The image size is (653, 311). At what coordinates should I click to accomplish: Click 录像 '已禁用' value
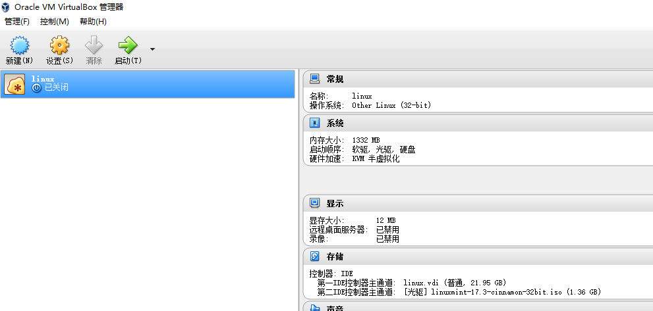(387, 239)
